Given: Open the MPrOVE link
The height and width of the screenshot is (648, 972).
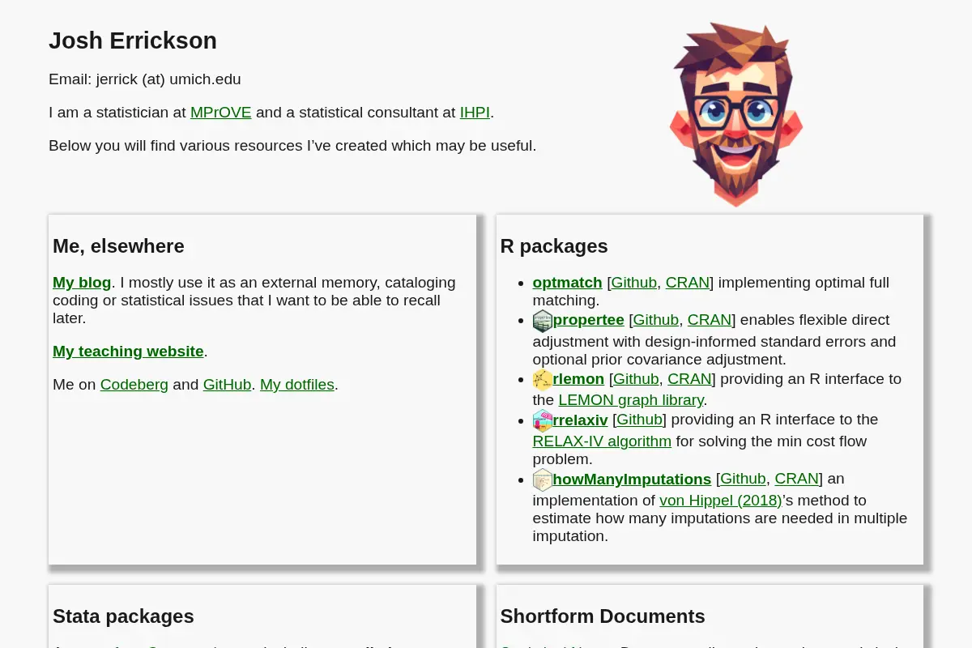Looking at the screenshot, I should pyautogui.click(x=221, y=113).
